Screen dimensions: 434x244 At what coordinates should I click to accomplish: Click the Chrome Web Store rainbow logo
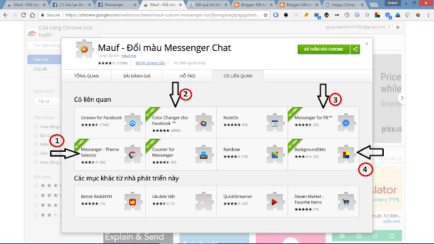(x=32, y=33)
